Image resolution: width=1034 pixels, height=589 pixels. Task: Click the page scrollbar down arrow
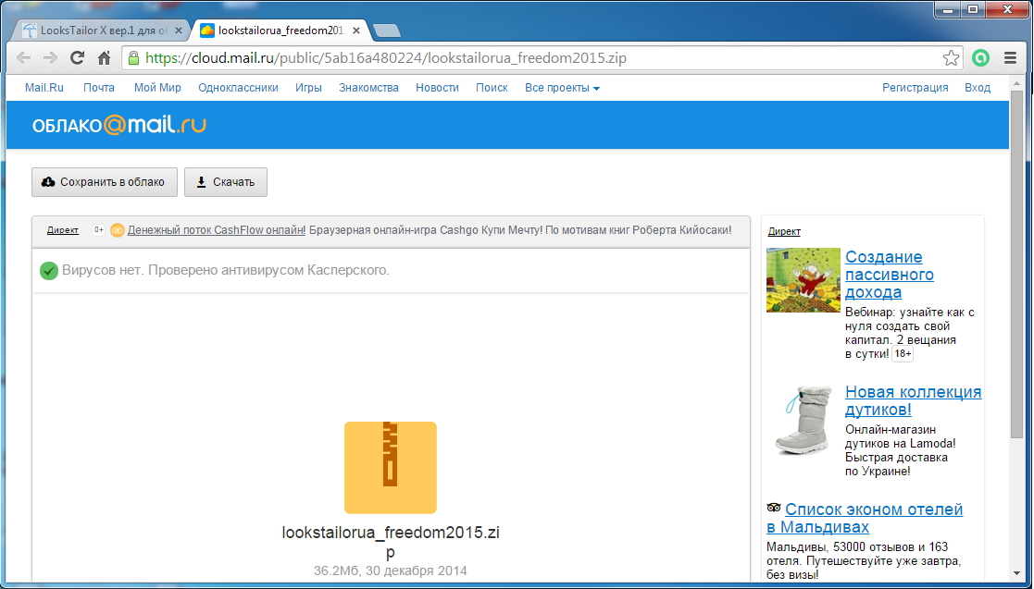tap(1016, 574)
